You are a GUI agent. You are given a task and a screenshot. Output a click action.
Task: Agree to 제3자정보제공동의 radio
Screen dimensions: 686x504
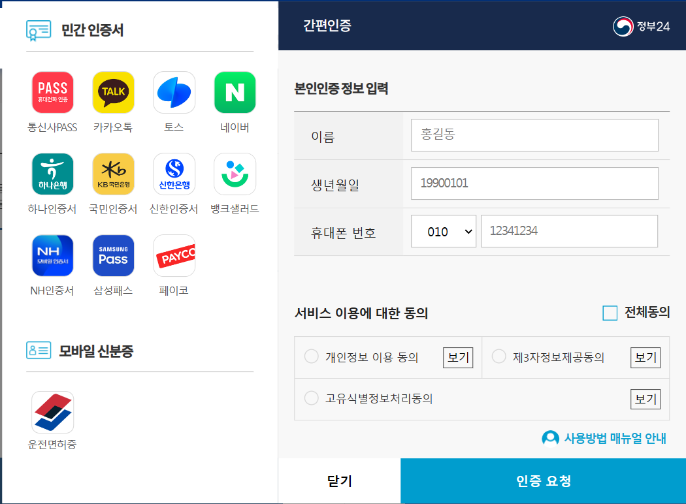498,356
